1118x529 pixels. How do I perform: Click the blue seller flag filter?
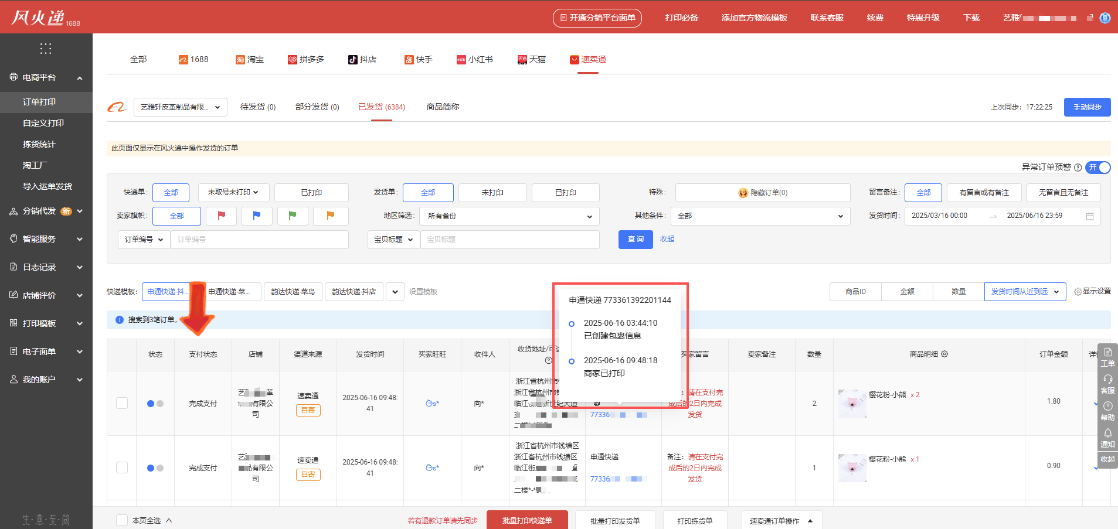pos(257,216)
